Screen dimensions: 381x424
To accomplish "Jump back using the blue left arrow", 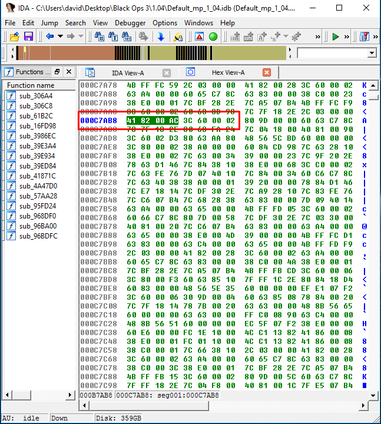I will tap(49, 37).
